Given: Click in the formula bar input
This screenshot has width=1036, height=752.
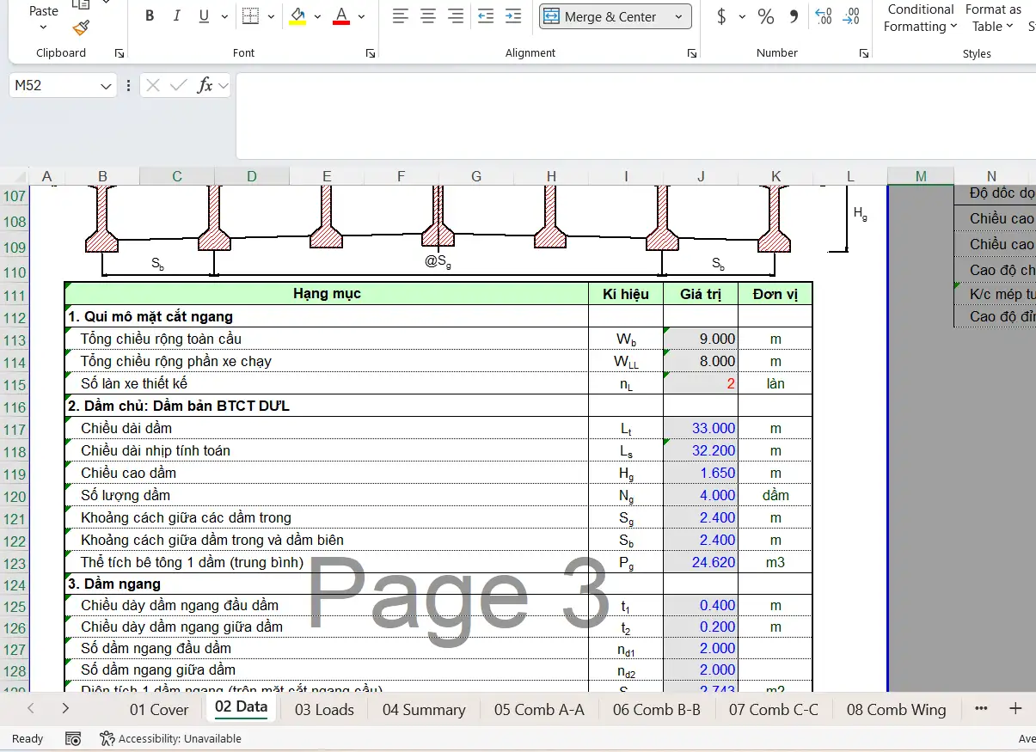Looking at the screenshot, I should (634, 116).
